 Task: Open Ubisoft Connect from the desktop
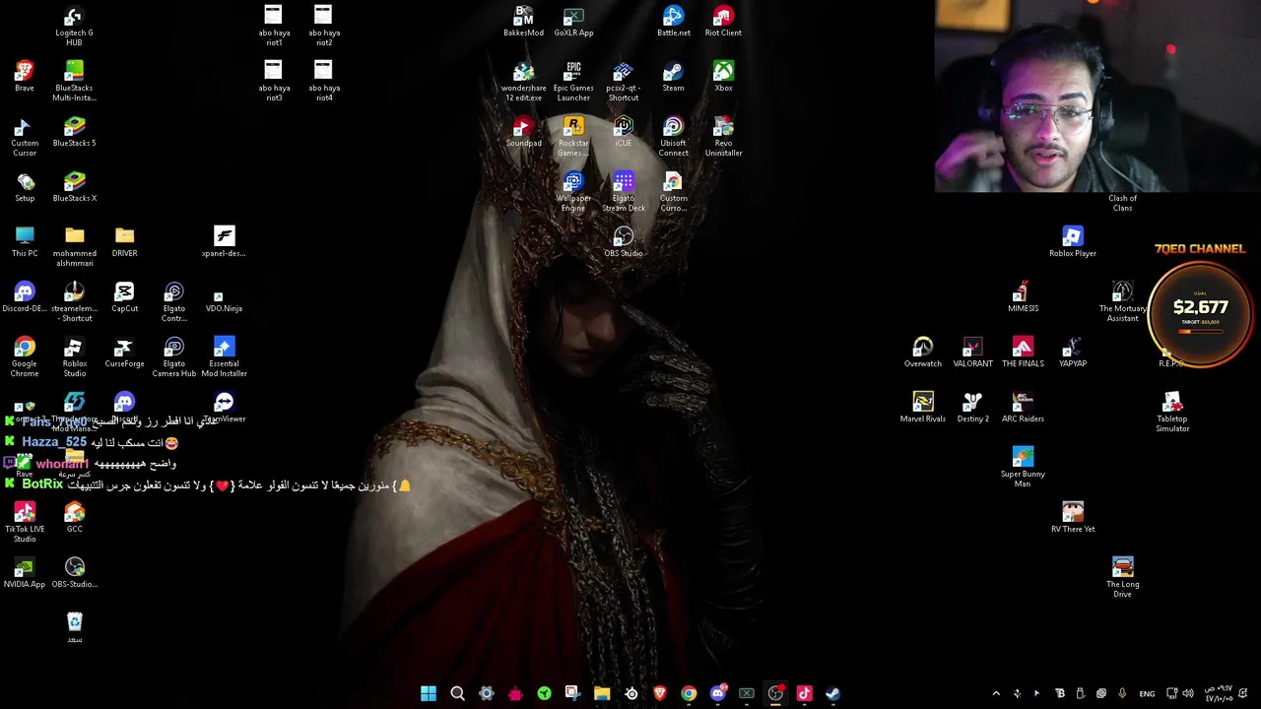pos(673,136)
